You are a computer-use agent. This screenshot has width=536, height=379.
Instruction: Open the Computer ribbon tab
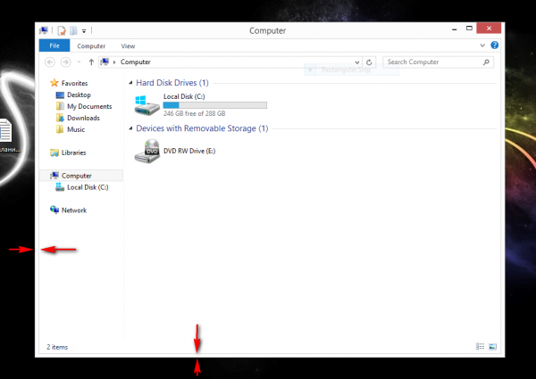pos(91,45)
